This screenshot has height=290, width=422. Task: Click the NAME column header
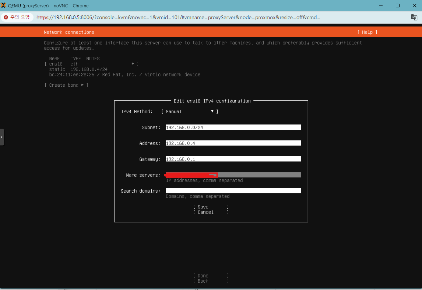click(54, 59)
